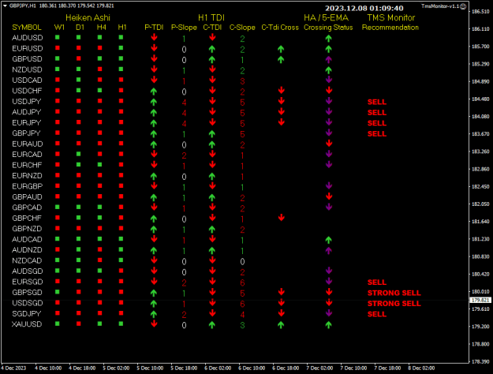
Task: Select the XAUUSD symbol label
Action: 27,324
